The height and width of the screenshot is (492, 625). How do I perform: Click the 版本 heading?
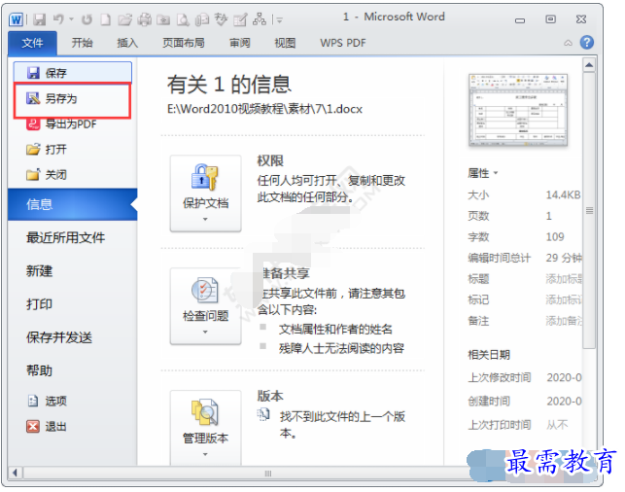click(270, 396)
